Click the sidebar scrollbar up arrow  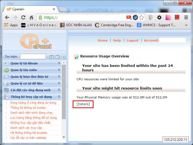(64, 63)
